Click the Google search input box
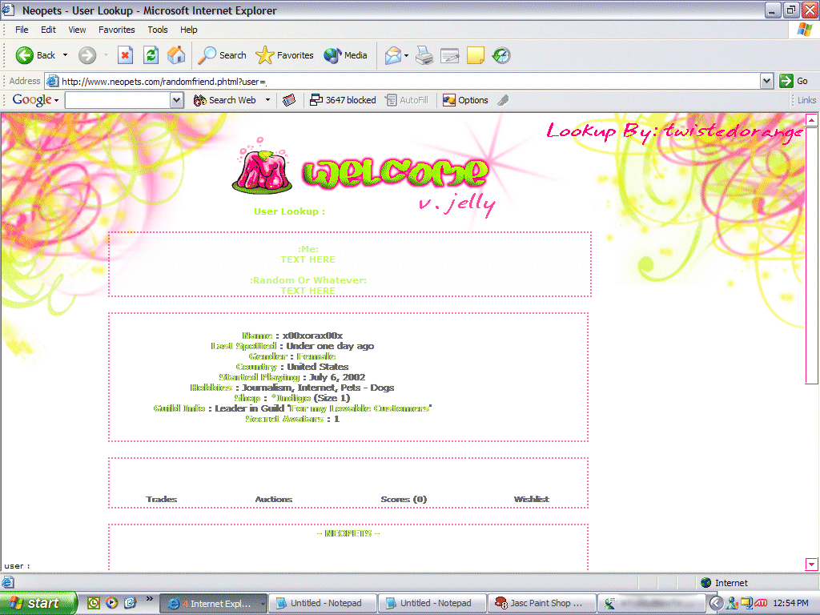 tap(118, 100)
